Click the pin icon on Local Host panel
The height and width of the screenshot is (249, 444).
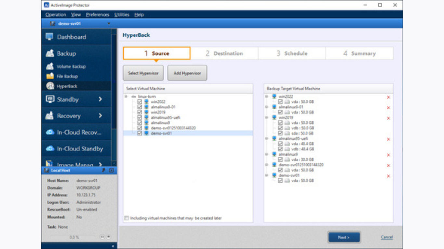click(104, 170)
